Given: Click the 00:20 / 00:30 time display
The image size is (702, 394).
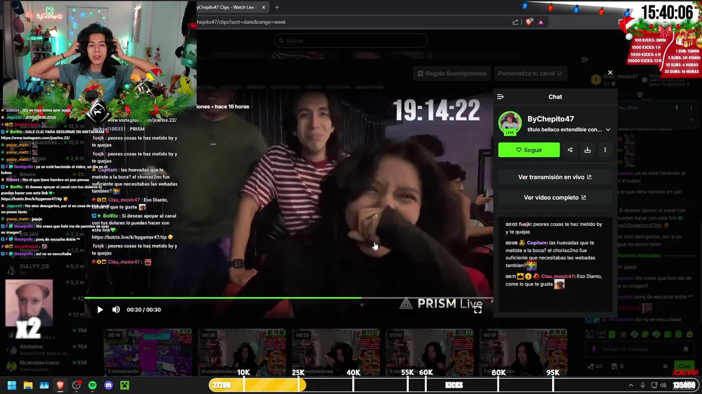Looking at the screenshot, I should [144, 310].
